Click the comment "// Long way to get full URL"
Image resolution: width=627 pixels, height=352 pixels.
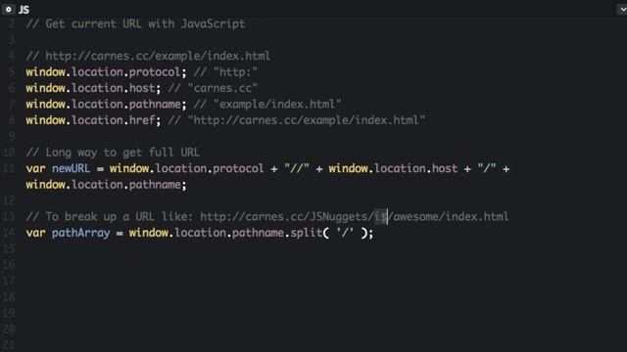tap(113, 153)
